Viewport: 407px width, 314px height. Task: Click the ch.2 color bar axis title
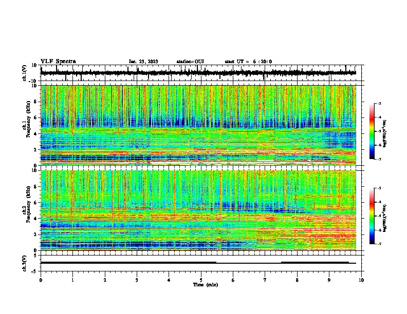click(385, 218)
